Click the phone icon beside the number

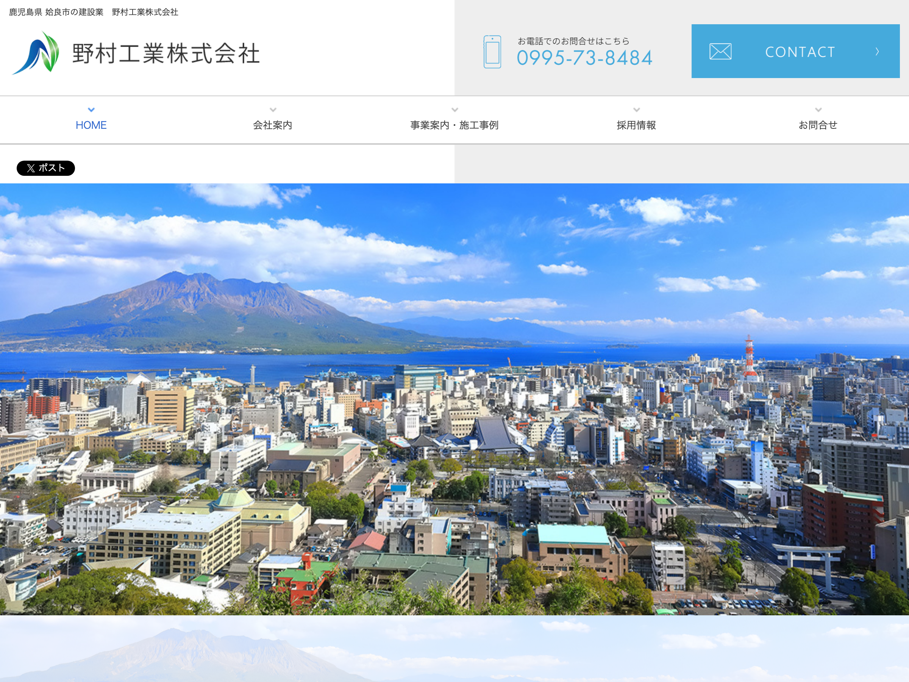[x=492, y=52]
